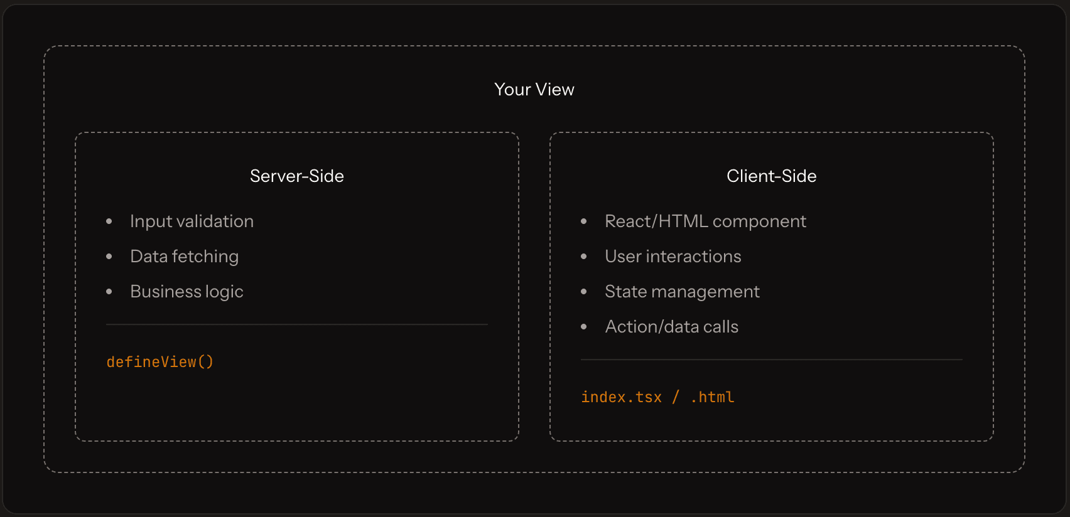This screenshot has width=1070, height=517.
Task: Click the bullet dot beside React/HTML component
Action: pyautogui.click(x=584, y=221)
